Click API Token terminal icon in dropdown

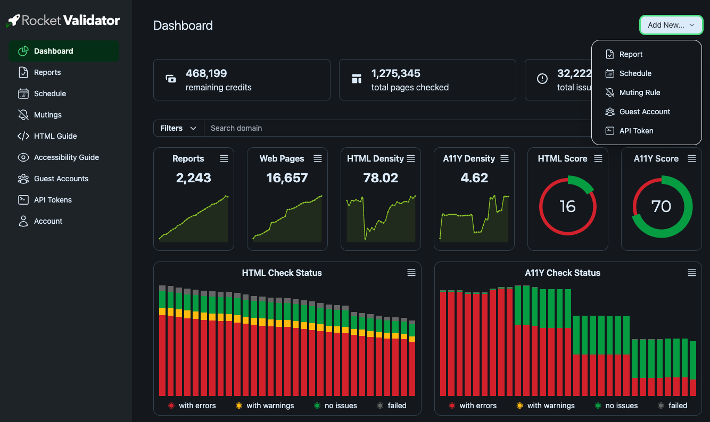tap(610, 131)
